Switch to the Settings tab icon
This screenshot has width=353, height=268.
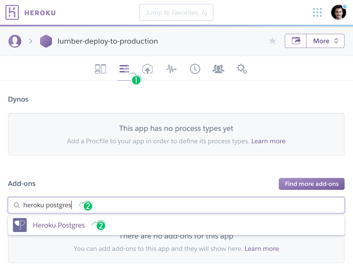pyautogui.click(x=242, y=69)
